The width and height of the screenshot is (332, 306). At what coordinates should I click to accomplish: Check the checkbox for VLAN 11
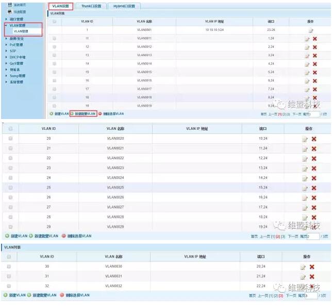55,39
